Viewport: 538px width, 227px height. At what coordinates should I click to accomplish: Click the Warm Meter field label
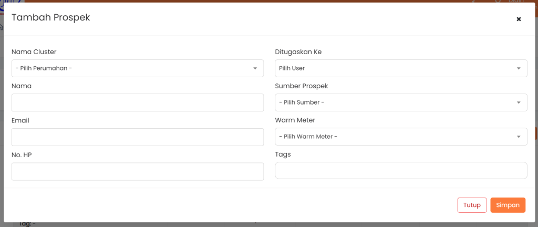[295, 120]
